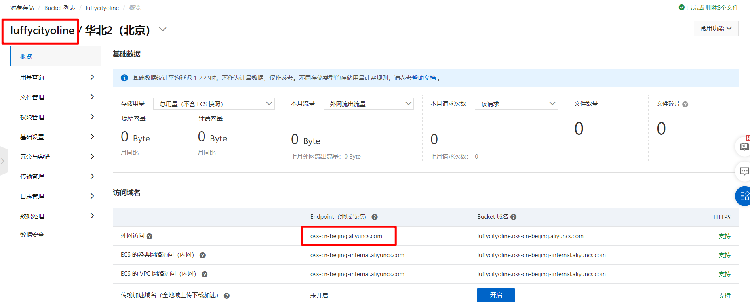Expand the 用量查询 sidebar menu
The height and width of the screenshot is (302, 750).
pos(55,77)
